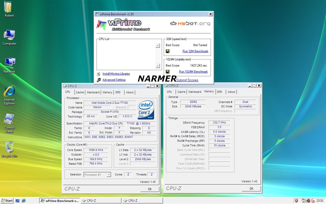The image size is (326, 204).
Task: Switch to CPU tab in right CPU-Z window
Action: (169, 92)
